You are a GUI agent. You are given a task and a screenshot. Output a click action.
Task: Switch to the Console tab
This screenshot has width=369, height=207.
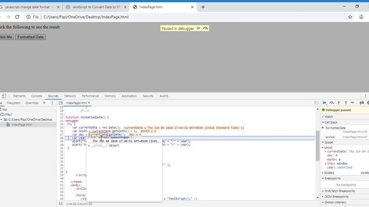[x=36, y=96]
